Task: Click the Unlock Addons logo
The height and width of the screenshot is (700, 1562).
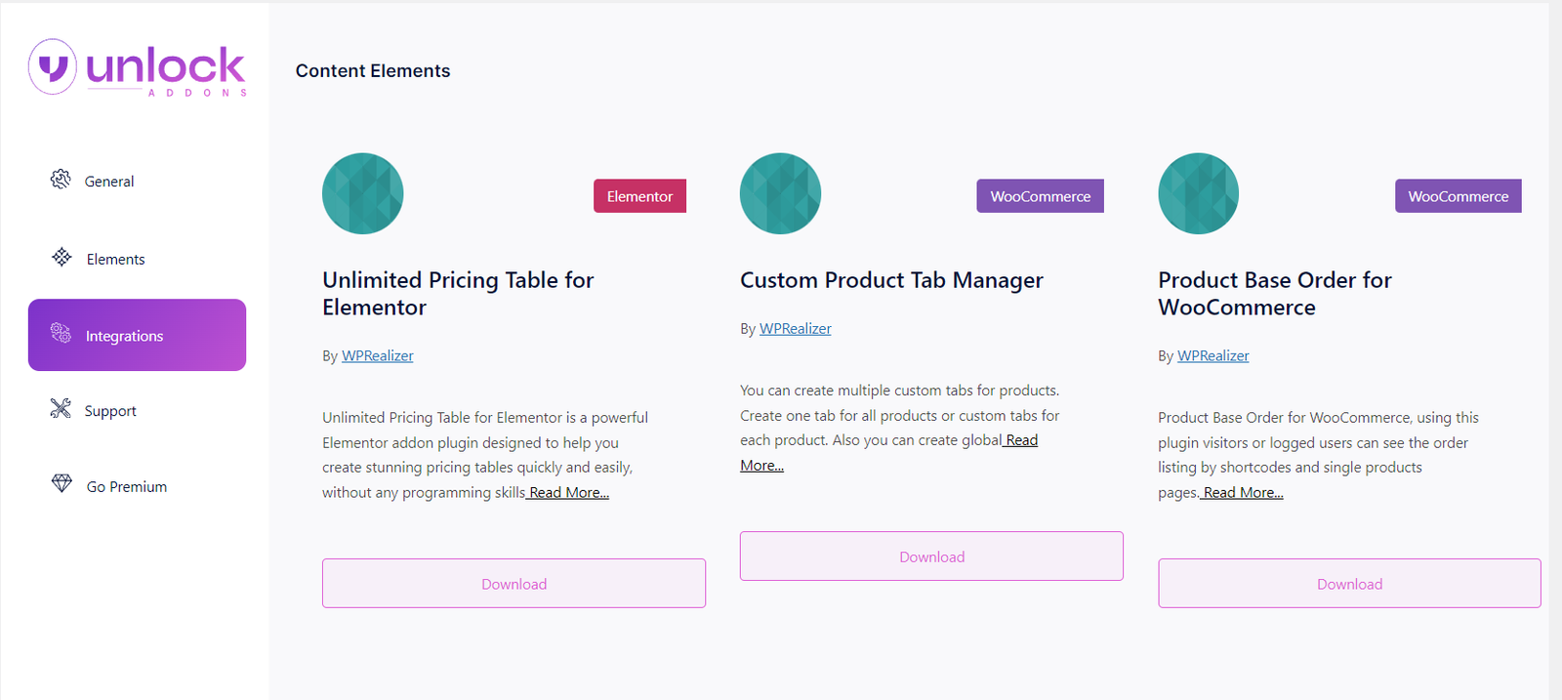Action: click(x=138, y=67)
